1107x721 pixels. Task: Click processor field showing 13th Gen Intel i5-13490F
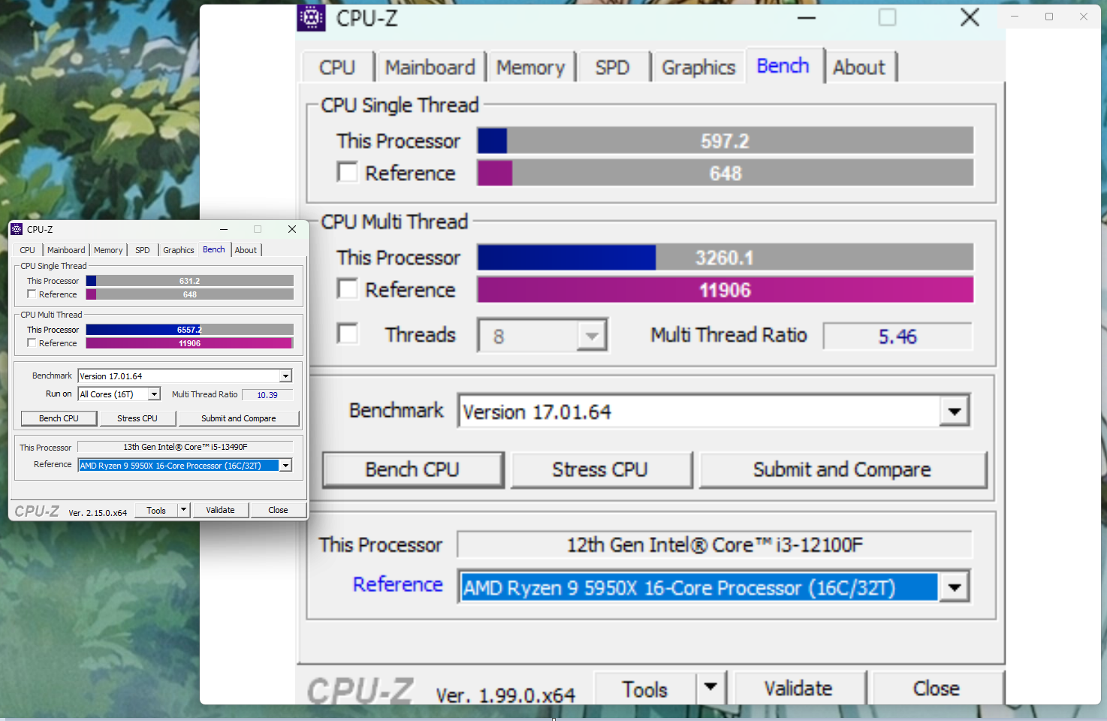pos(186,447)
